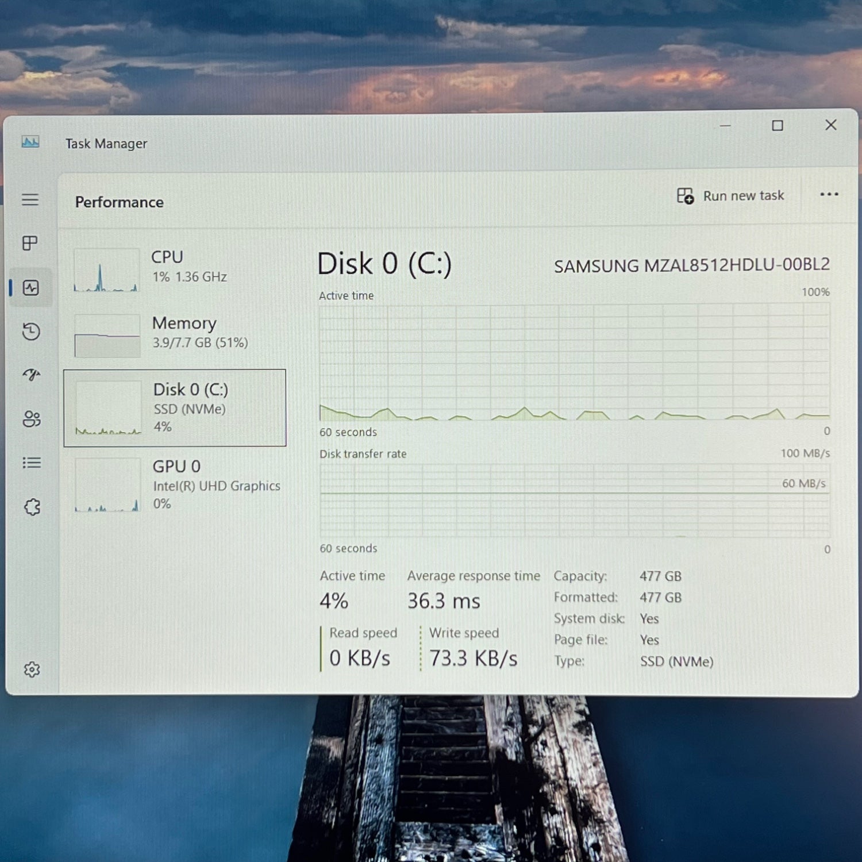The image size is (862, 862).
Task: Click the Active time graph
Action: pos(574,362)
